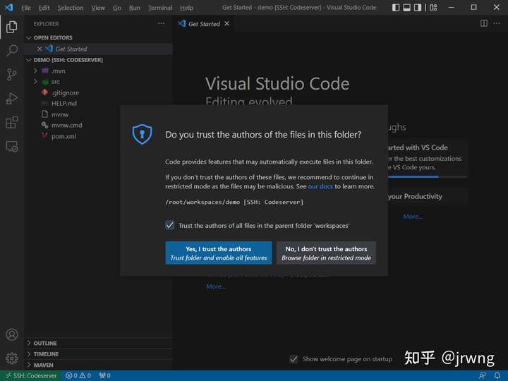Viewport: 508px width, 381px height.
Task: Expand the Maven section
Action: pyautogui.click(x=28, y=365)
